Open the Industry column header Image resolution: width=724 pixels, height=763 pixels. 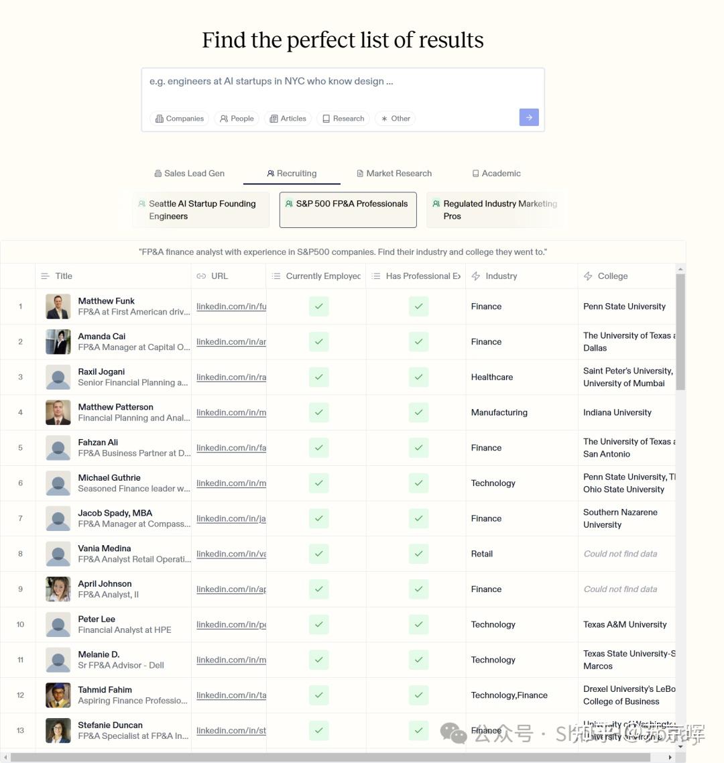tap(501, 276)
